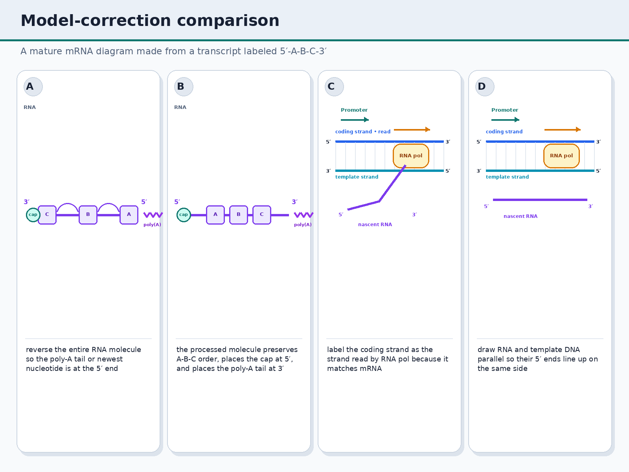Click the cap circle in panel A
Screen dimensions: 629x472
33,215
